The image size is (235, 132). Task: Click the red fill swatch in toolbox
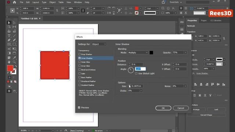pos(10,68)
